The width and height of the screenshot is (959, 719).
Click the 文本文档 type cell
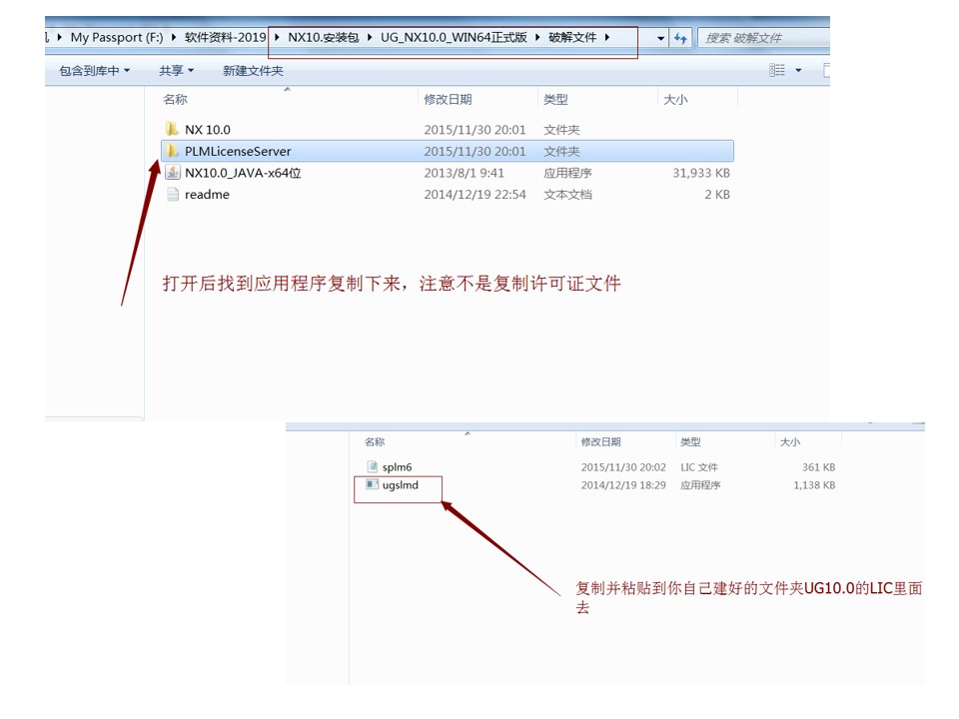click(567, 195)
